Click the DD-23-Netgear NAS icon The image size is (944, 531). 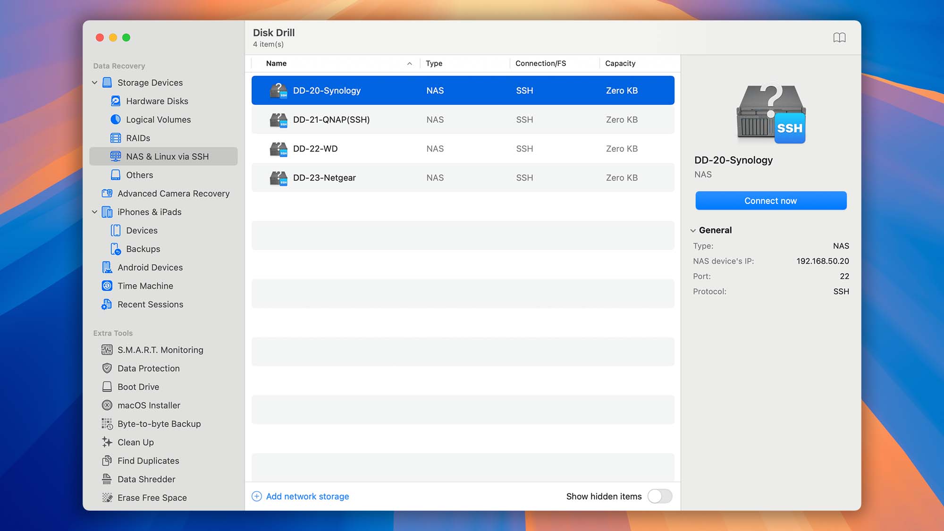coord(278,178)
